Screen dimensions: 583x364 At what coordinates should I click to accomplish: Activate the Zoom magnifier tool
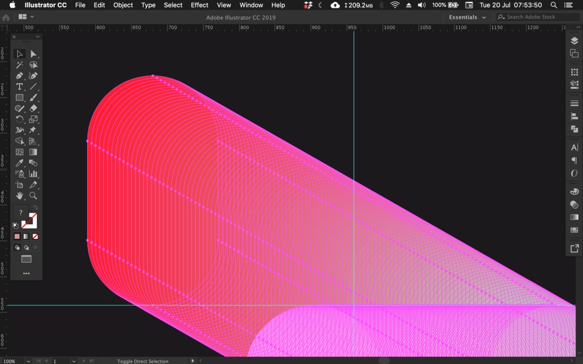(x=33, y=195)
